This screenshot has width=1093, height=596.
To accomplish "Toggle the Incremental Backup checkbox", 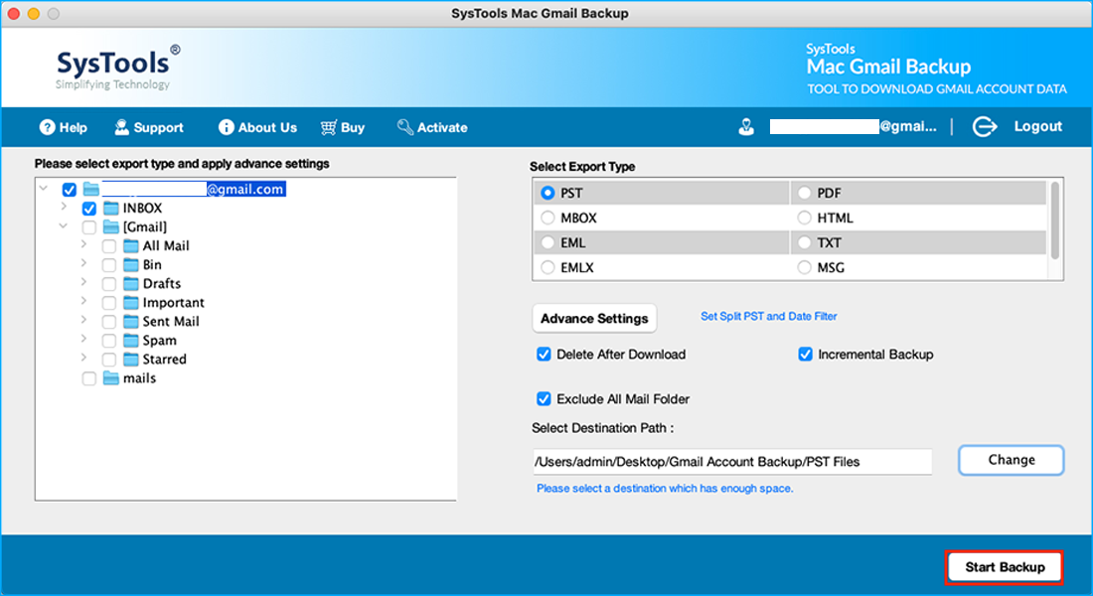I will [805, 354].
